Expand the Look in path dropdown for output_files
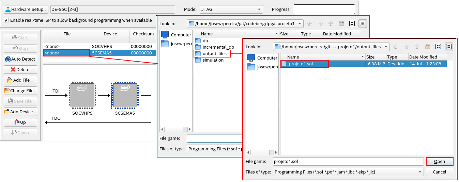The height and width of the screenshot is (182, 459). pyautogui.click(x=386, y=47)
